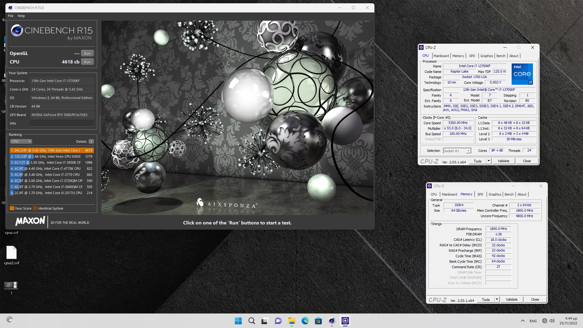Expand Tools dropdown arrow in upper CPU-Z
Screen dimensions: 583x328
click(x=489, y=161)
